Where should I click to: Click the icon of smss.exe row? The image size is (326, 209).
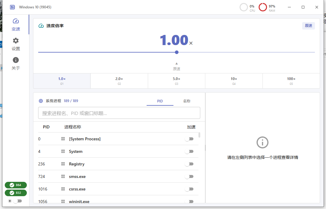click(63, 176)
